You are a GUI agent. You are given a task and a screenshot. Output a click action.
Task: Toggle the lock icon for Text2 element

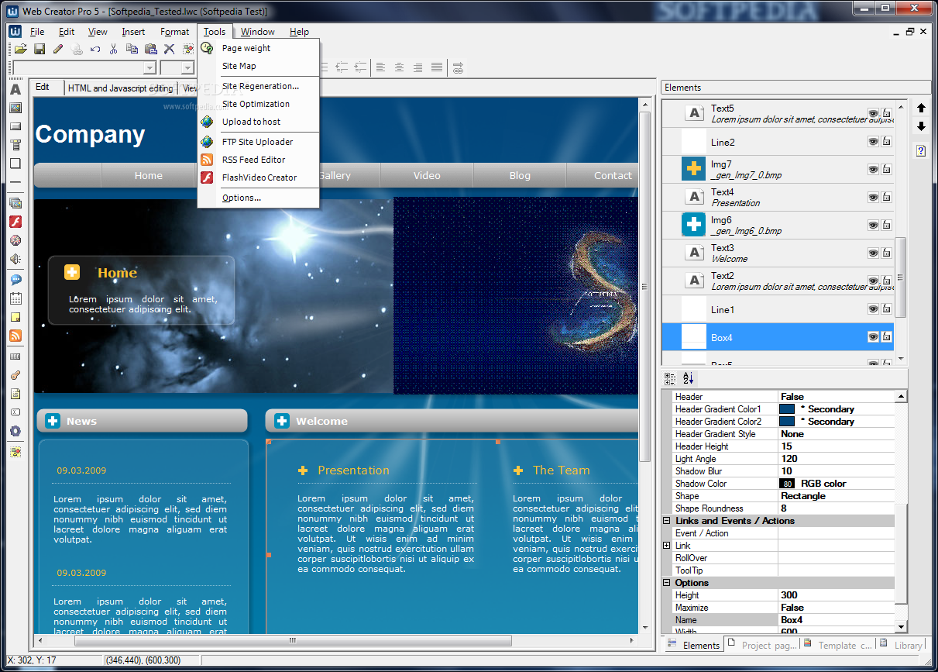tap(886, 281)
